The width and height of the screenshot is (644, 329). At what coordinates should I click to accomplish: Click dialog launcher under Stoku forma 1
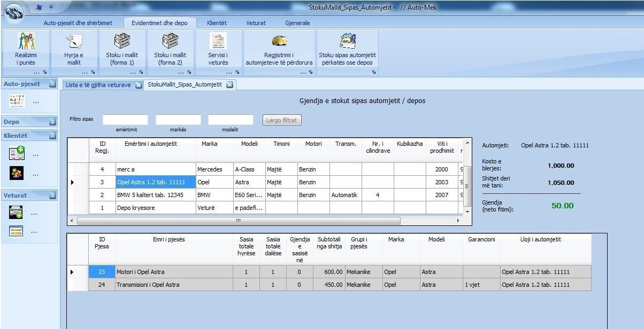point(141,72)
